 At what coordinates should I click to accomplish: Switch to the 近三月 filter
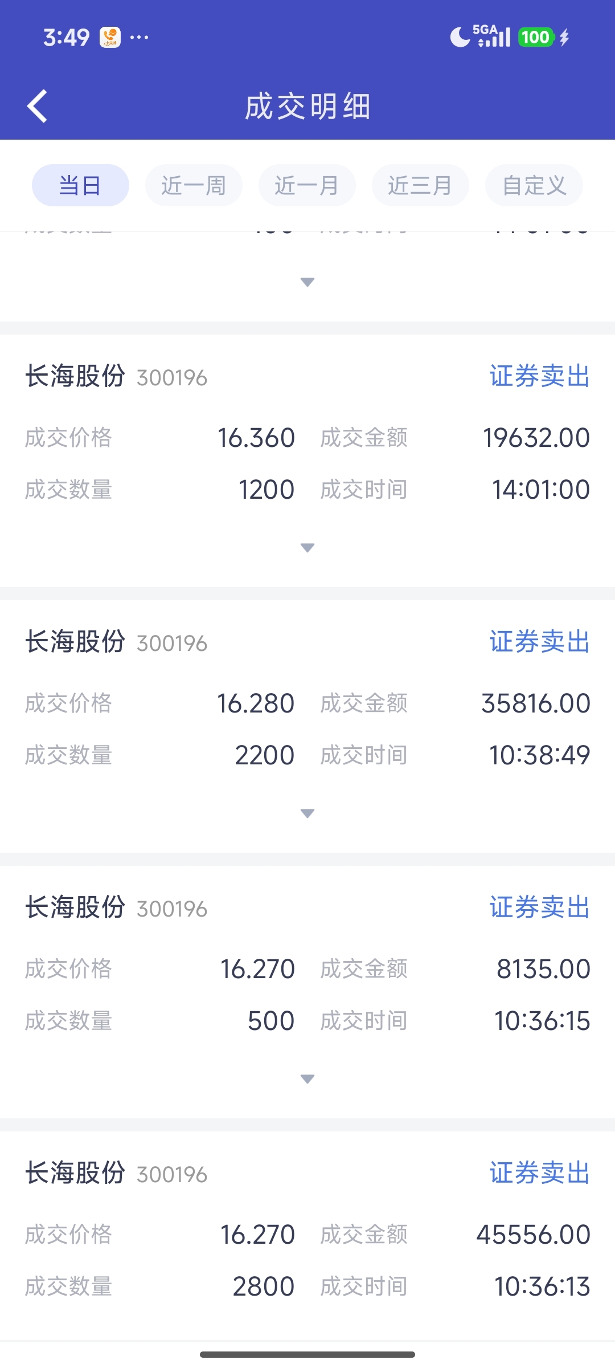pyautogui.click(x=420, y=185)
